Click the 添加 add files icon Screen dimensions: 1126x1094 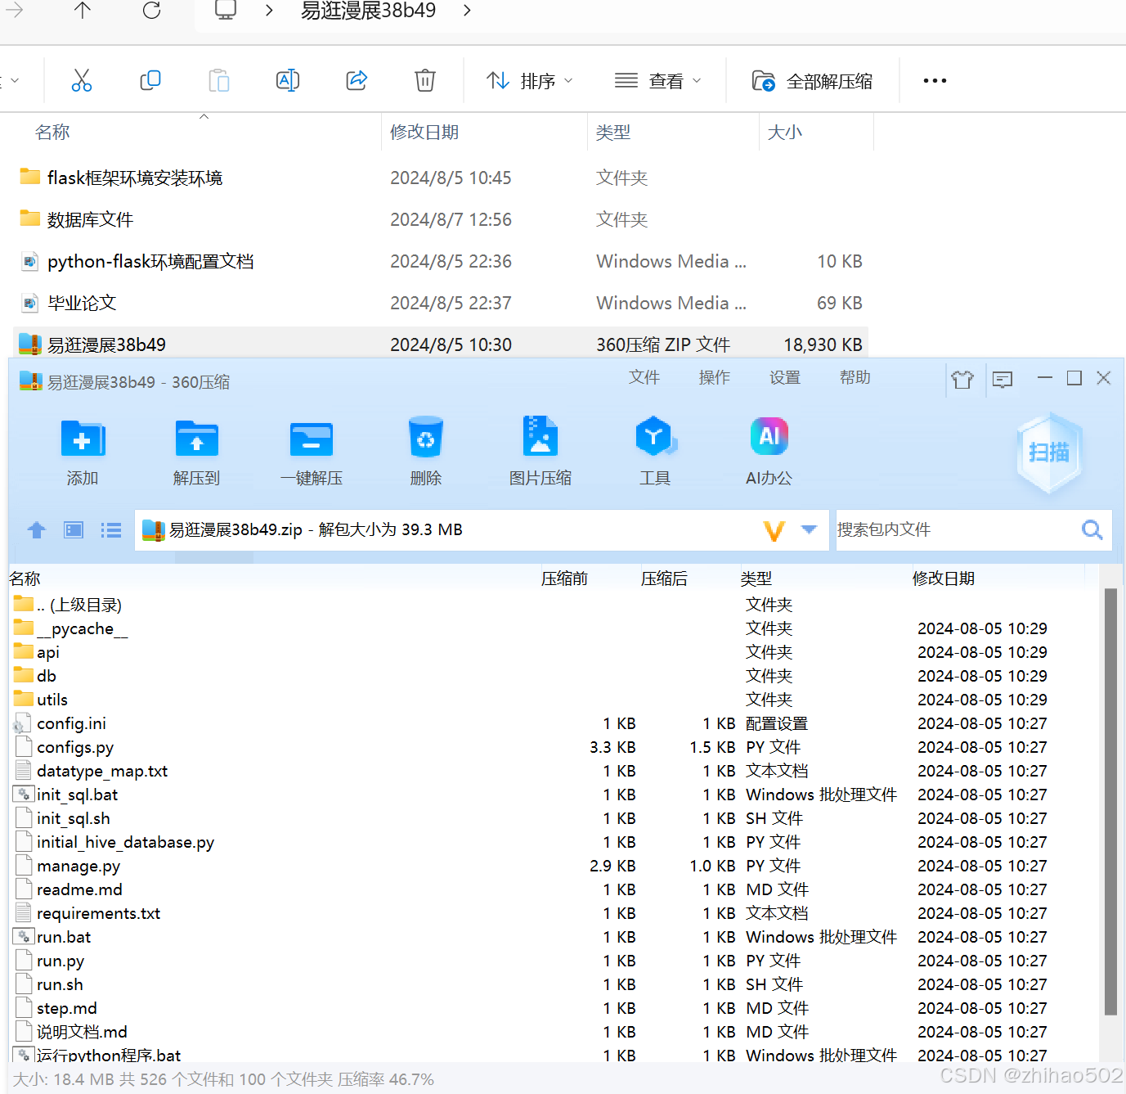83,452
